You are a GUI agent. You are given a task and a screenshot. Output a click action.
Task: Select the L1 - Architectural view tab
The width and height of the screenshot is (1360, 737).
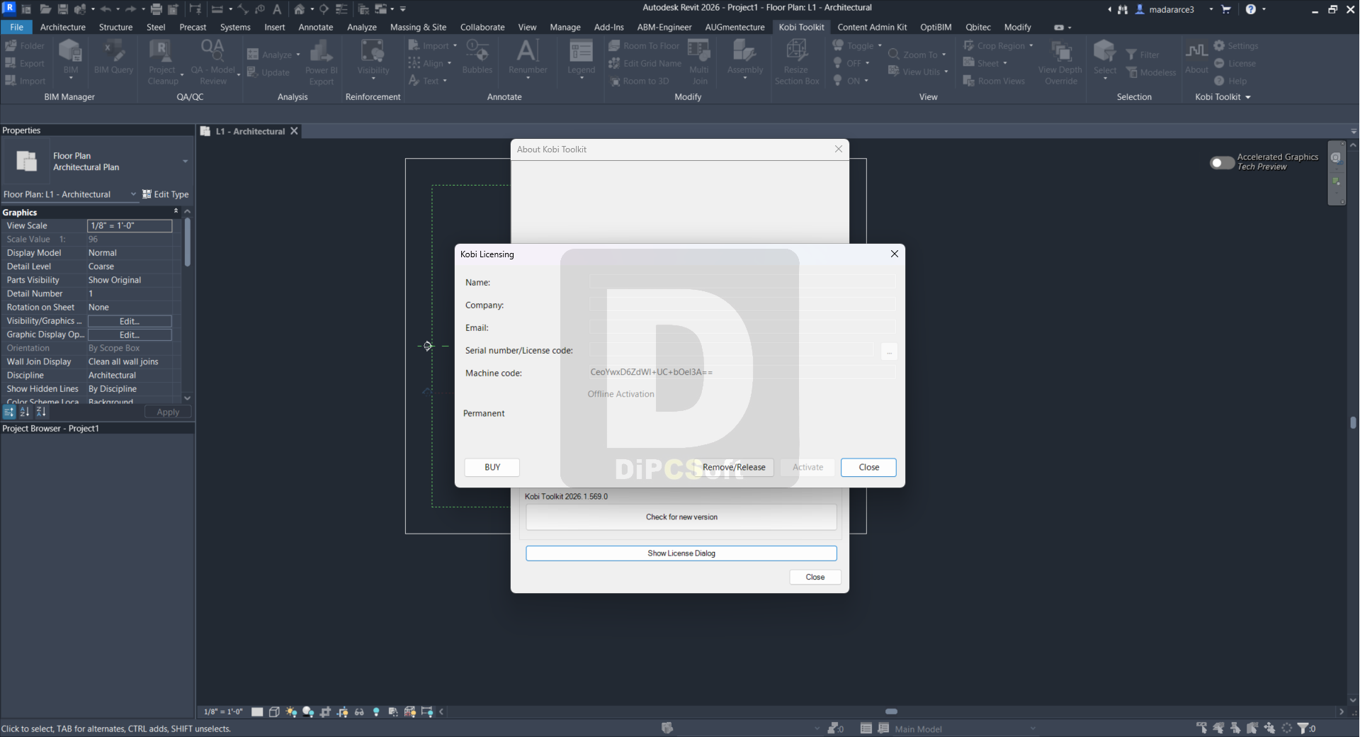pyautogui.click(x=250, y=131)
